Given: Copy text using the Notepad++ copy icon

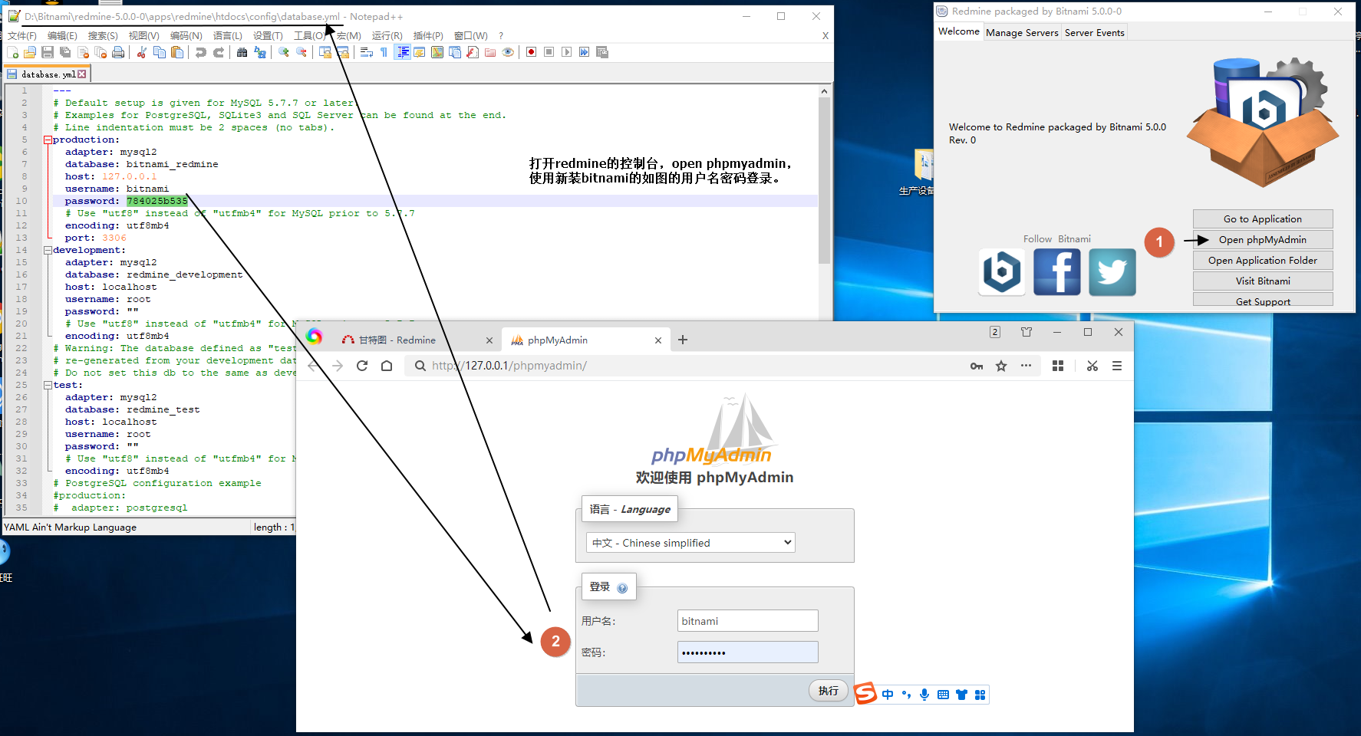Looking at the screenshot, I should [x=160, y=52].
